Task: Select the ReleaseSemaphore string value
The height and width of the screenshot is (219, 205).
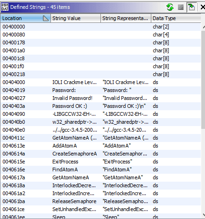Action: tap(74, 201)
